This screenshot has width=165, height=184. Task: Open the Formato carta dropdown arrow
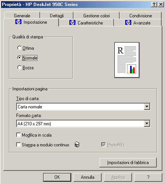tap(147, 124)
